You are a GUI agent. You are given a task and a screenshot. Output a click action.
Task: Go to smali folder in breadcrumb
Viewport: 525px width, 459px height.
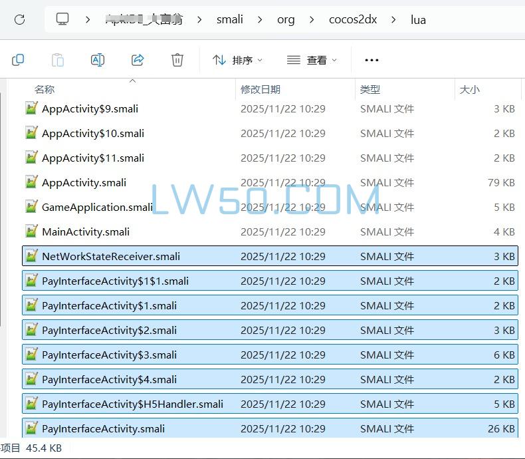pos(230,19)
